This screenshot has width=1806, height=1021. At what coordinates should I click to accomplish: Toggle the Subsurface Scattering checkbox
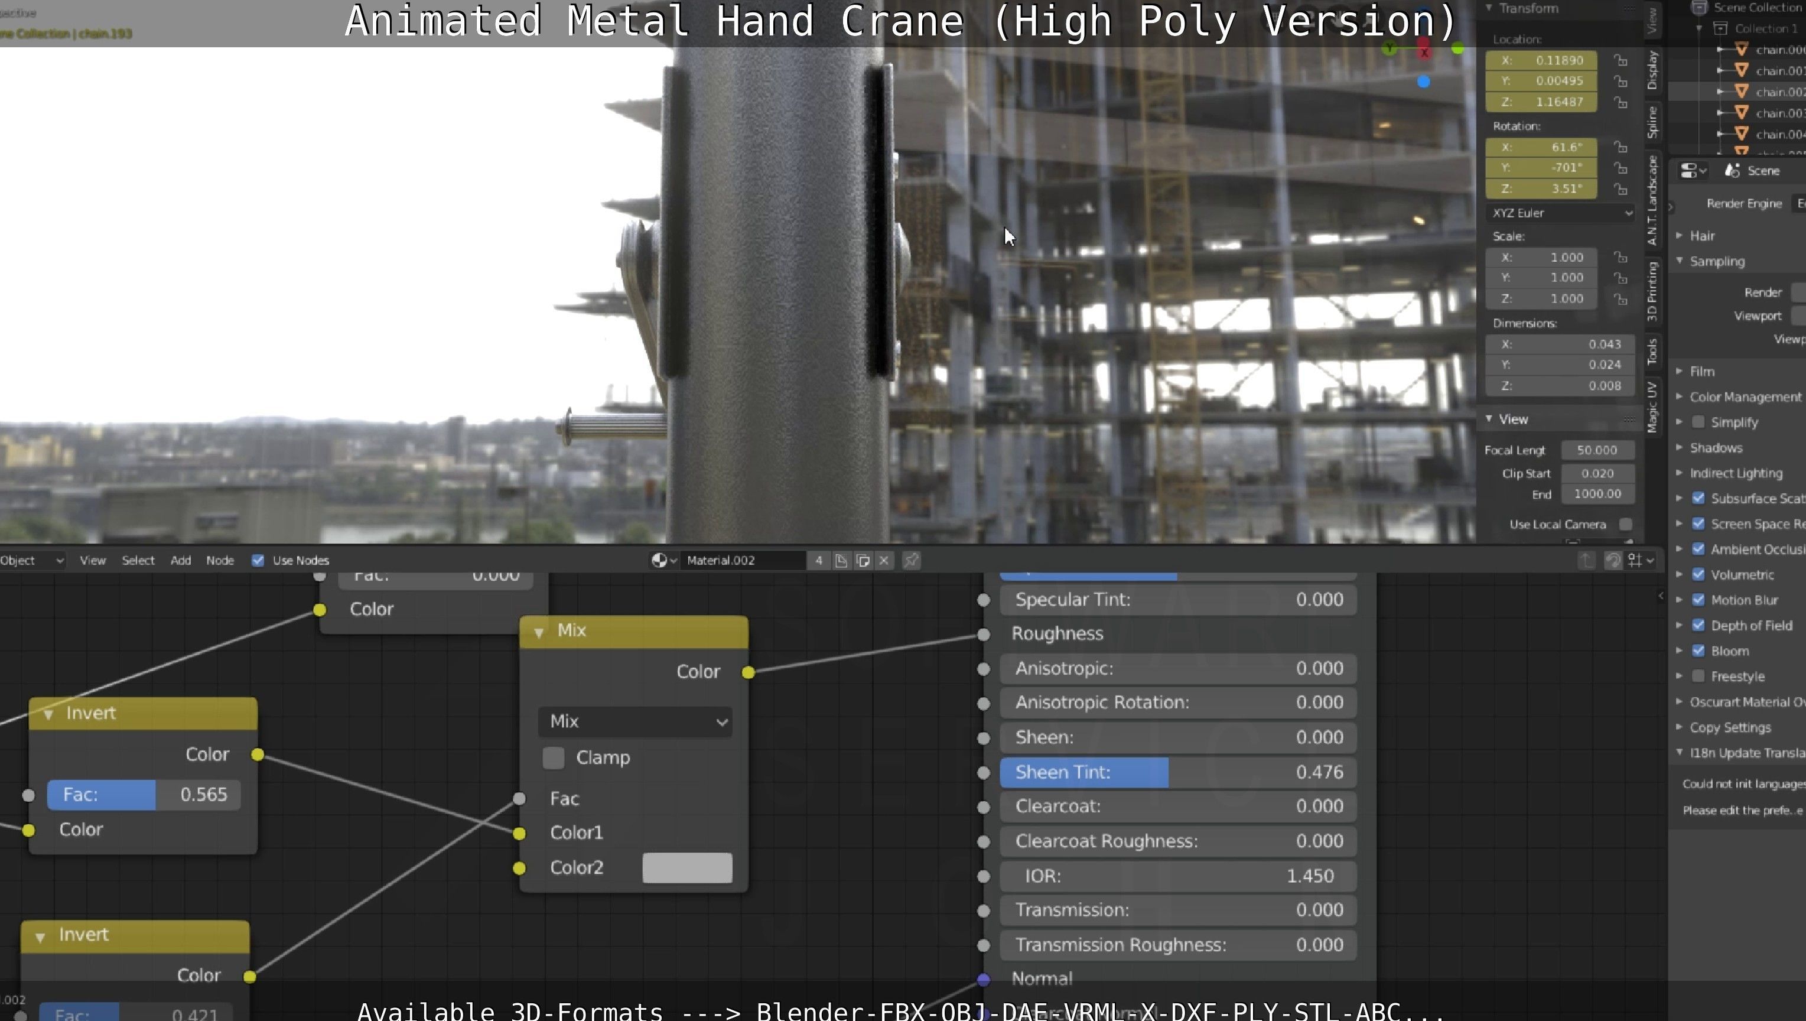(x=1698, y=498)
